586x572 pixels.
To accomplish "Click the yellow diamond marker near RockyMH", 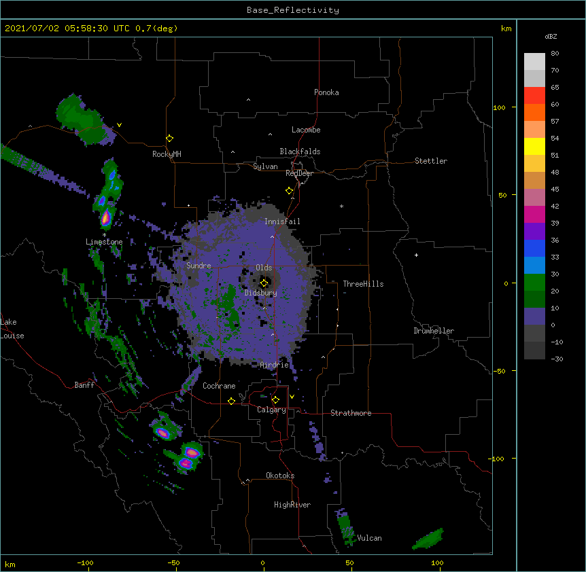I will [170, 139].
